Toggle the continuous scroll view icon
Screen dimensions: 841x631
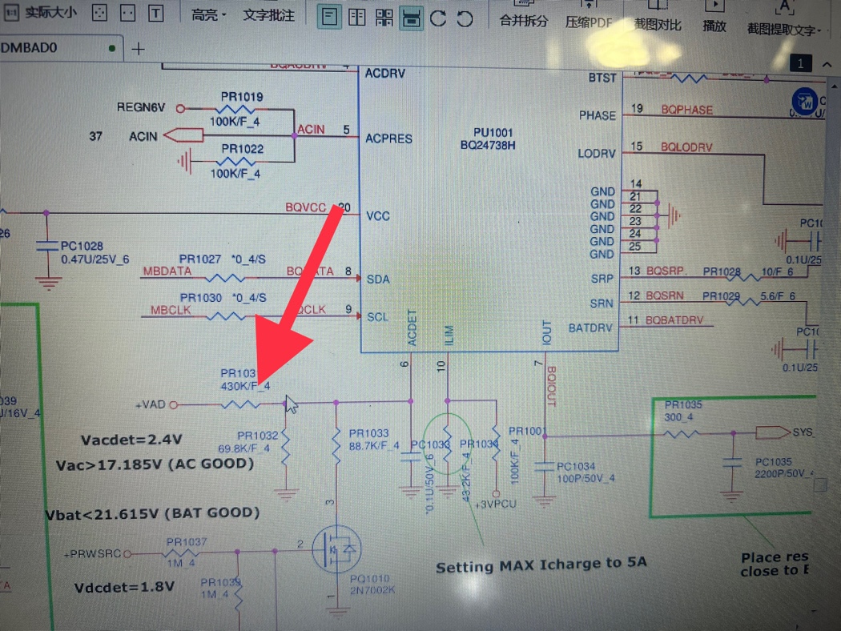click(411, 18)
